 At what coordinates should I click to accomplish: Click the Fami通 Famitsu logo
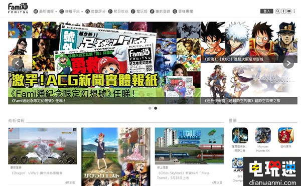coord(18,8)
